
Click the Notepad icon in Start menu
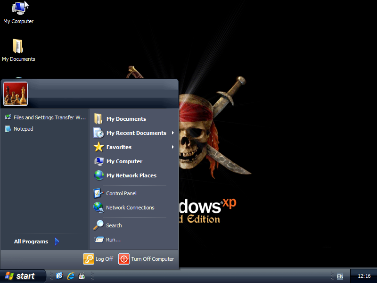(x=8, y=129)
